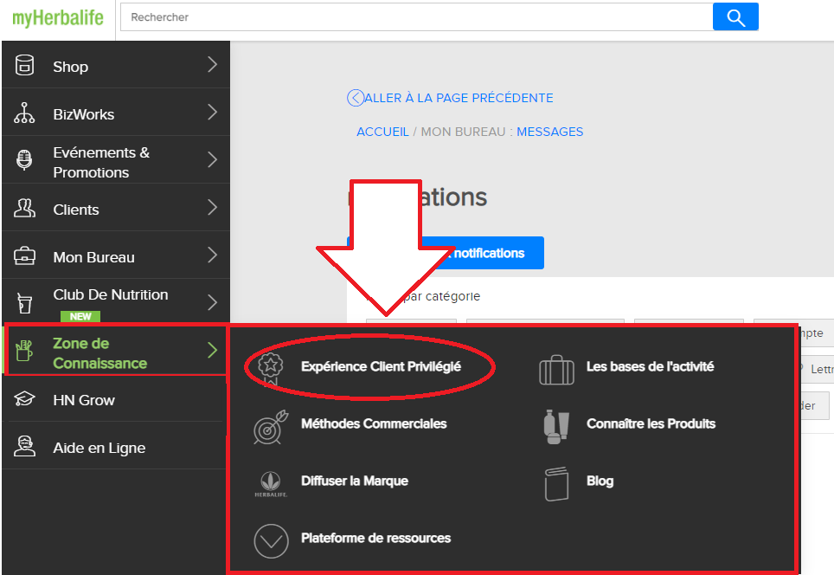Follow the ACCUEIL breadcrumb link

[382, 132]
